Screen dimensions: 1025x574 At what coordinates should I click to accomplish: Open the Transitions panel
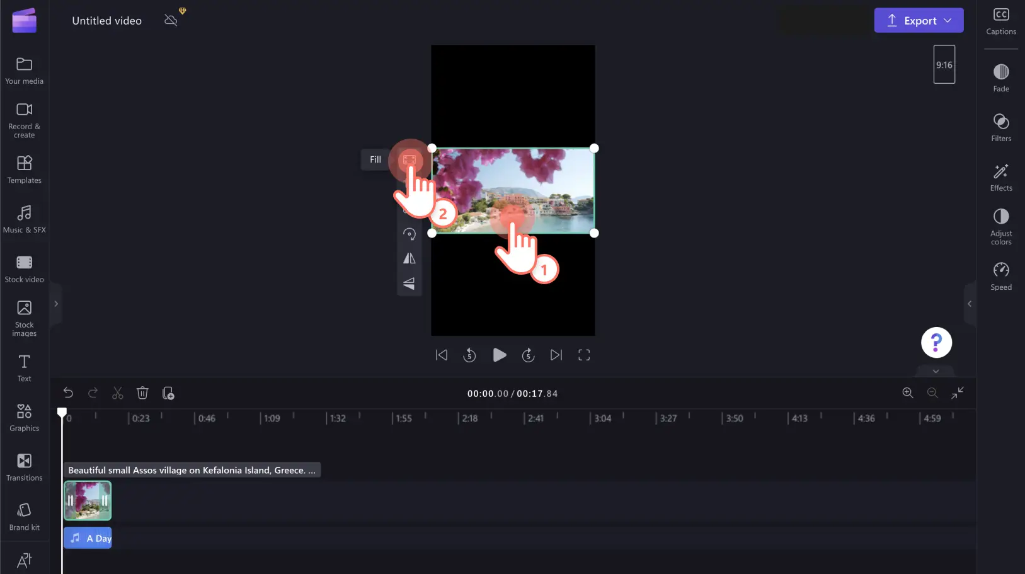click(24, 468)
